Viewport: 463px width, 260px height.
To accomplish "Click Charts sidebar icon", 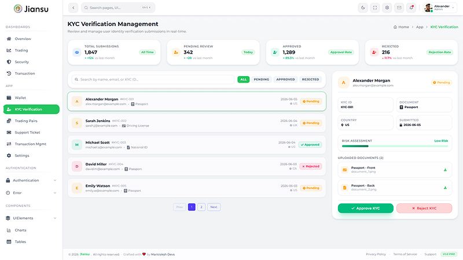I will click(9, 230).
